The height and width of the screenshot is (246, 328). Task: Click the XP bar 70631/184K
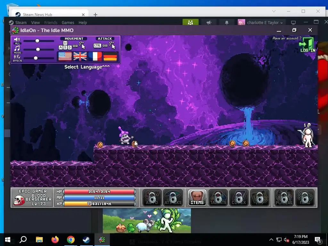[99, 203]
